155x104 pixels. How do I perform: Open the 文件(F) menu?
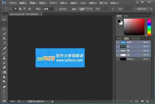point(13,3)
